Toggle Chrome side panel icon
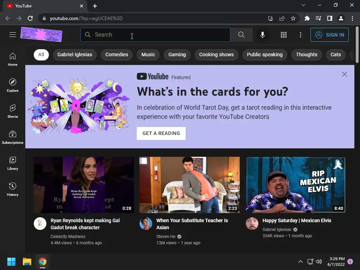 coord(329,18)
